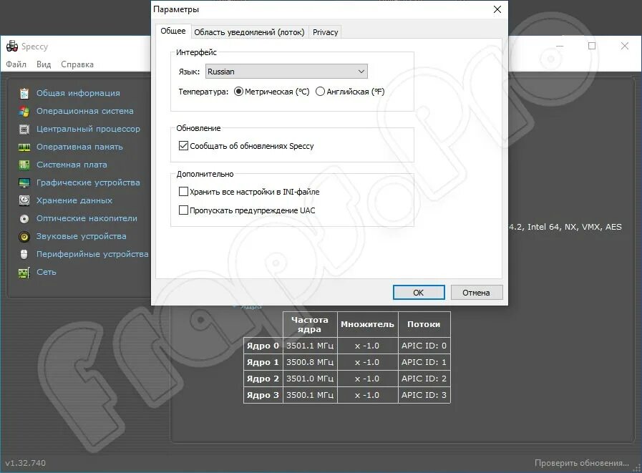Open the Центральный процессор section

pyautogui.click(x=88, y=129)
